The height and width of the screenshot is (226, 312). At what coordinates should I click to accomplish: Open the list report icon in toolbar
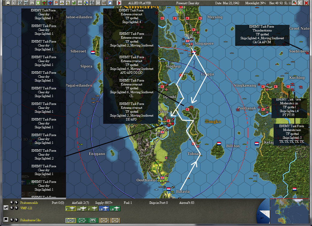pos(14,3)
